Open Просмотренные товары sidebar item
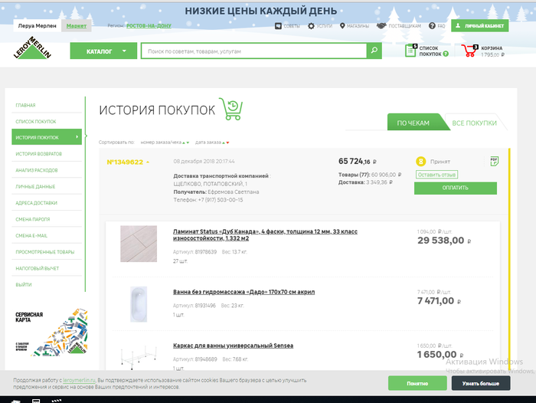The height and width of the screenshot is (403, 536). point(47,252)
